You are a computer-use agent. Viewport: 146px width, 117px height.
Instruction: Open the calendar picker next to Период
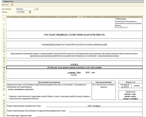(x=30, y=12)
